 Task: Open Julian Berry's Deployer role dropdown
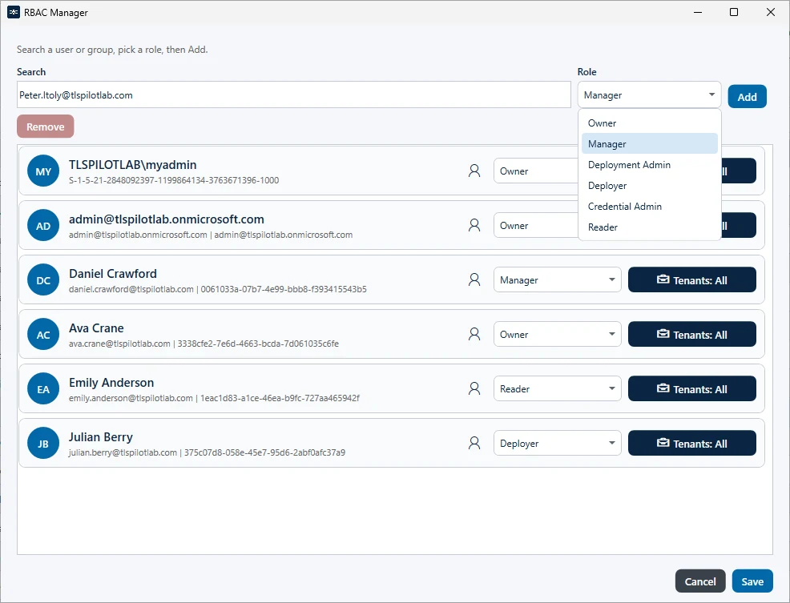(x=557, y=443)
